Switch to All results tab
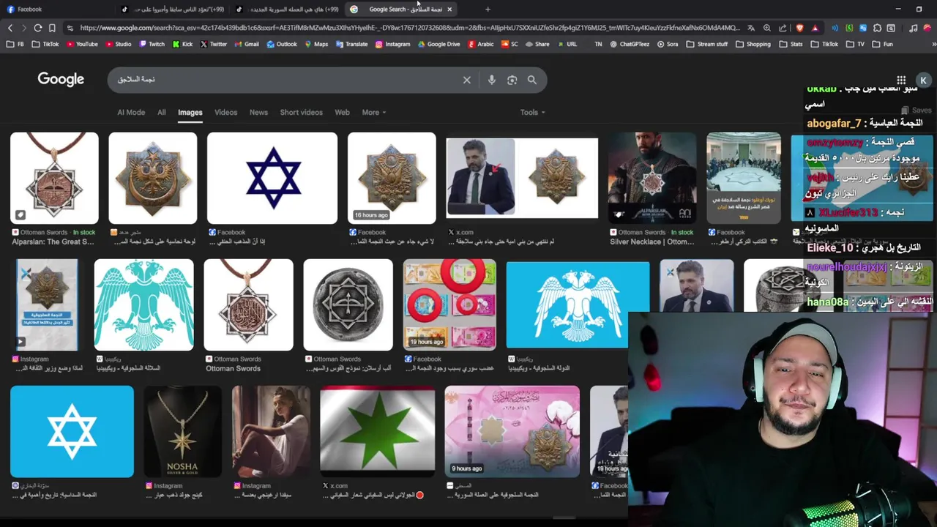This screenshot has height=527, width=937. (x=162, y=112)
